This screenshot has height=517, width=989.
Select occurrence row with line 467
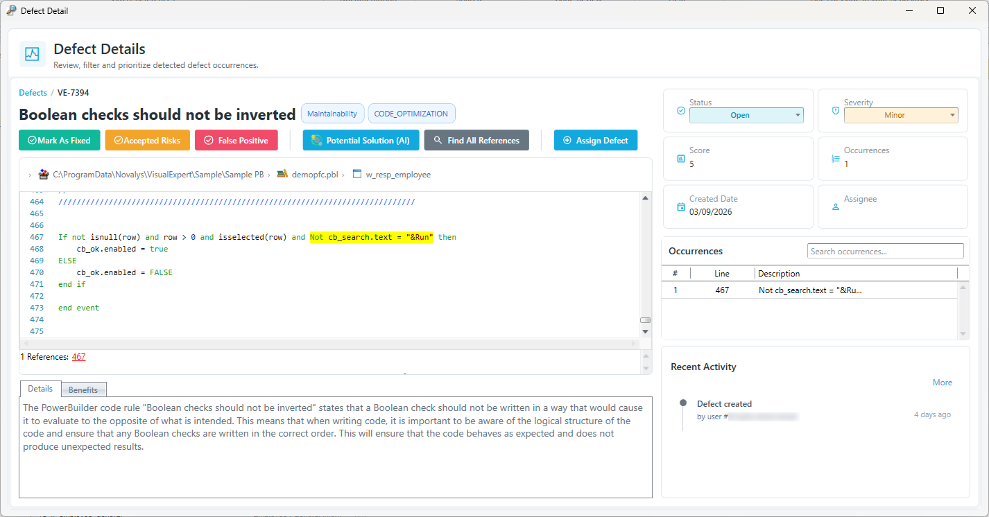pos(810,290)
